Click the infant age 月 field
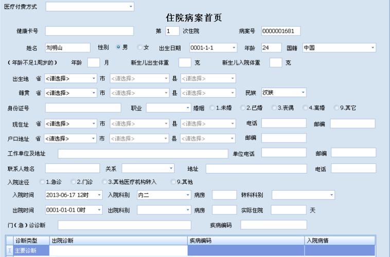Screen dimensions: 390x257 pos(94,63)
